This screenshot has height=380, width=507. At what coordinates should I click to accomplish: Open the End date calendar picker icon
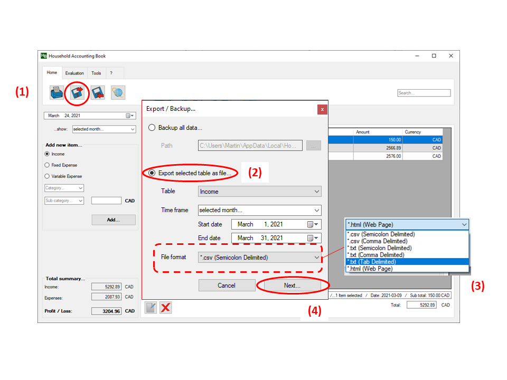tap(313, 238)
